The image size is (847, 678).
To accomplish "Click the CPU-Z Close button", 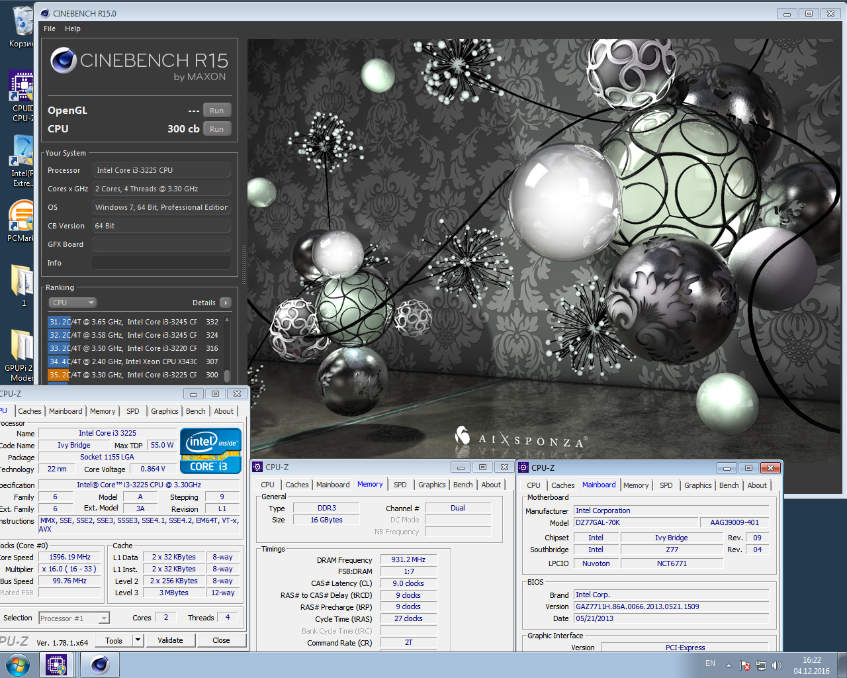I will (x=221, y=640).
